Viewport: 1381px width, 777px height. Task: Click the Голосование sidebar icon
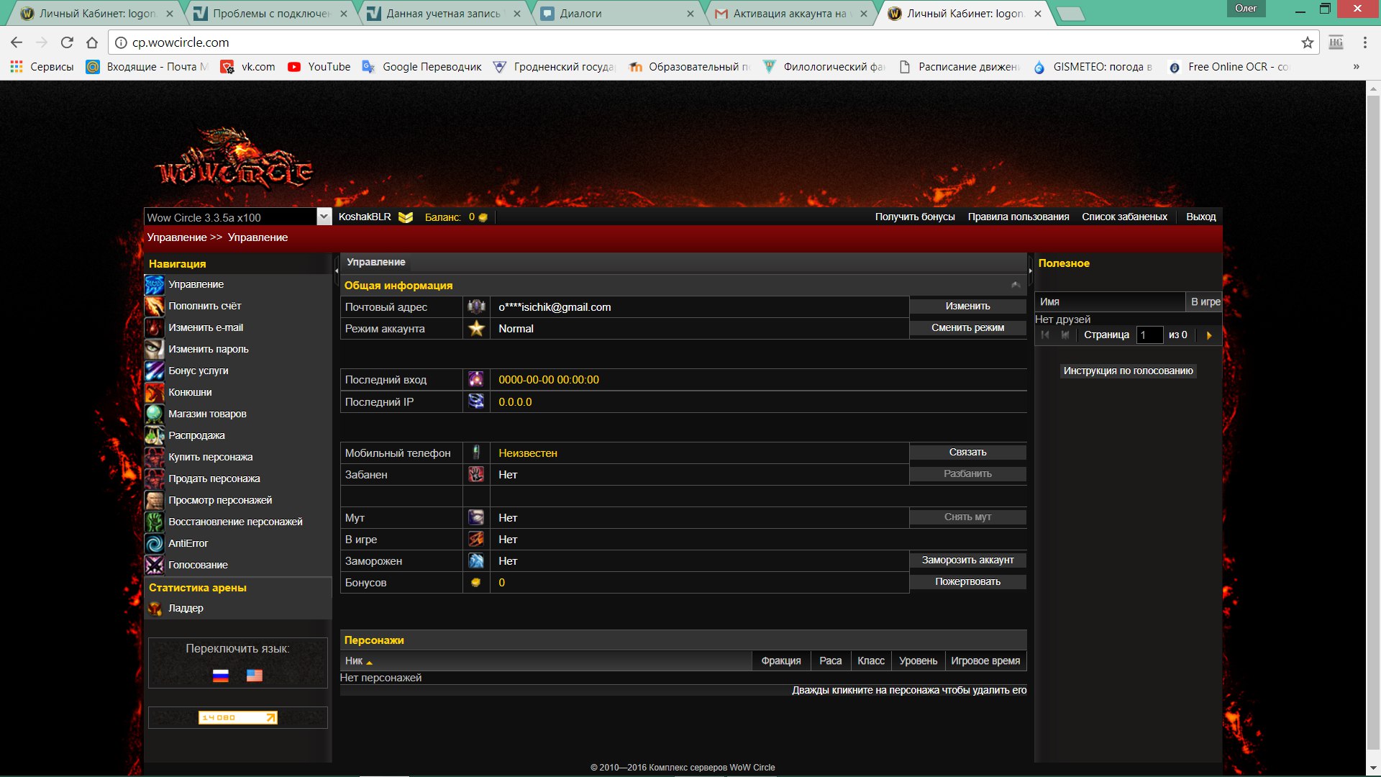tap(154, 565)
